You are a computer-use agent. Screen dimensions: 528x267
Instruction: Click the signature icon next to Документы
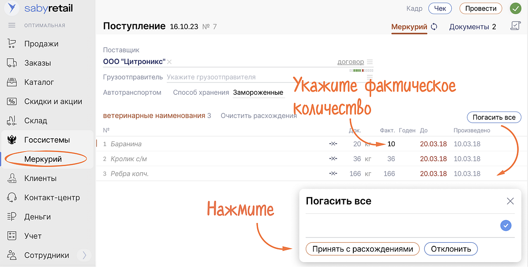pos(515,26)
